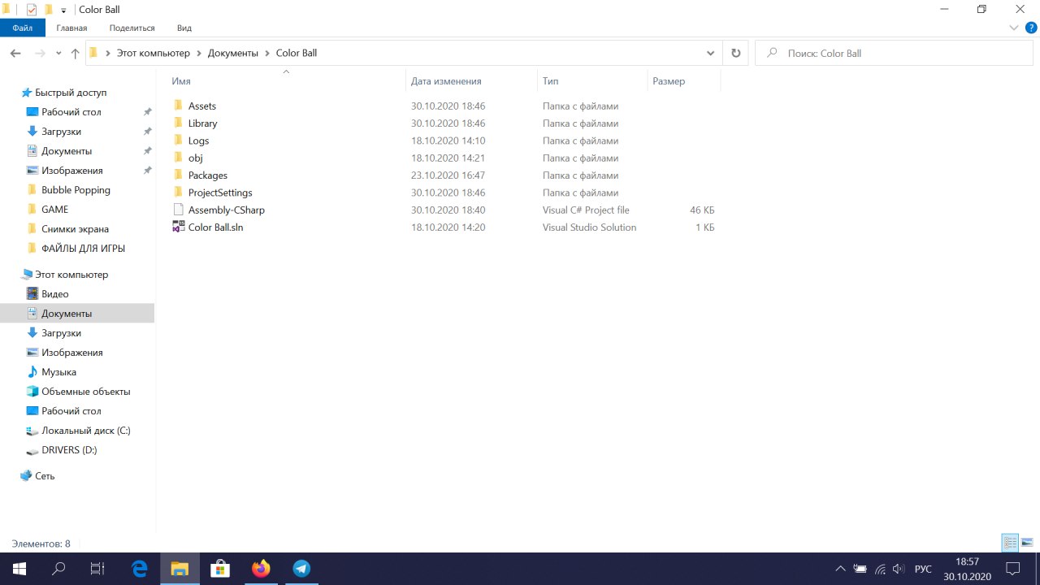Open Музыка in sidebar
This screenshot has width=1040, height=585.
pos(58,372)
